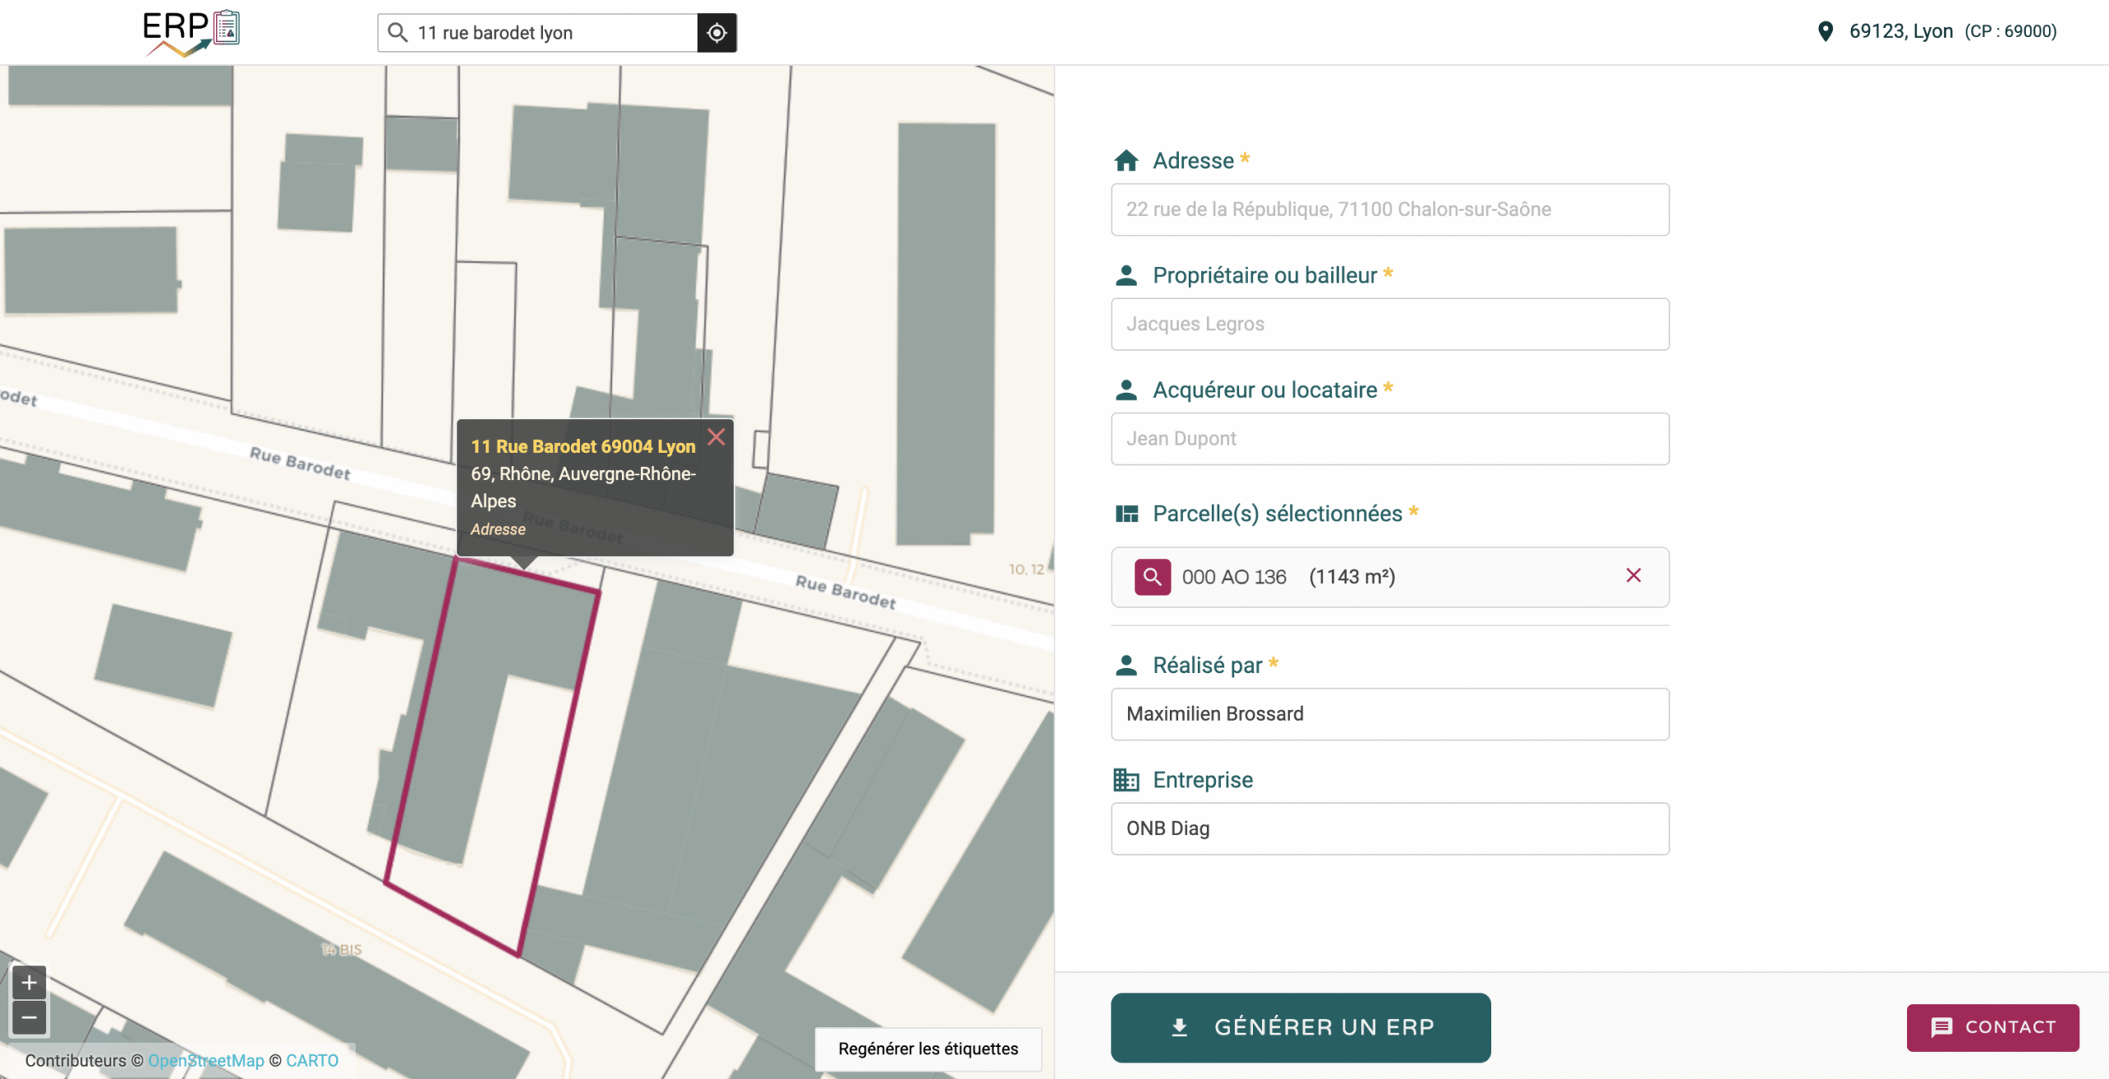The height and width of the screenshot is (1079, 2109).
Task: Open the CARTO attribution link
Action: [312, 1061]
